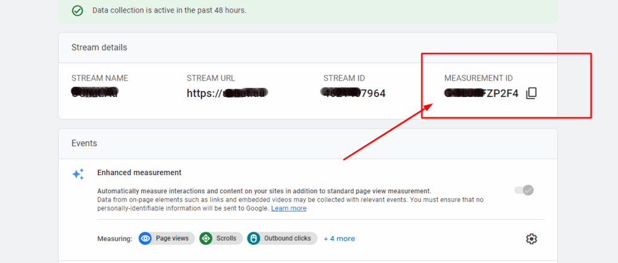Screen dimensions: 618x263
Task: Disable the Enhanced measurement toggle
Action: tap(524, 190)
